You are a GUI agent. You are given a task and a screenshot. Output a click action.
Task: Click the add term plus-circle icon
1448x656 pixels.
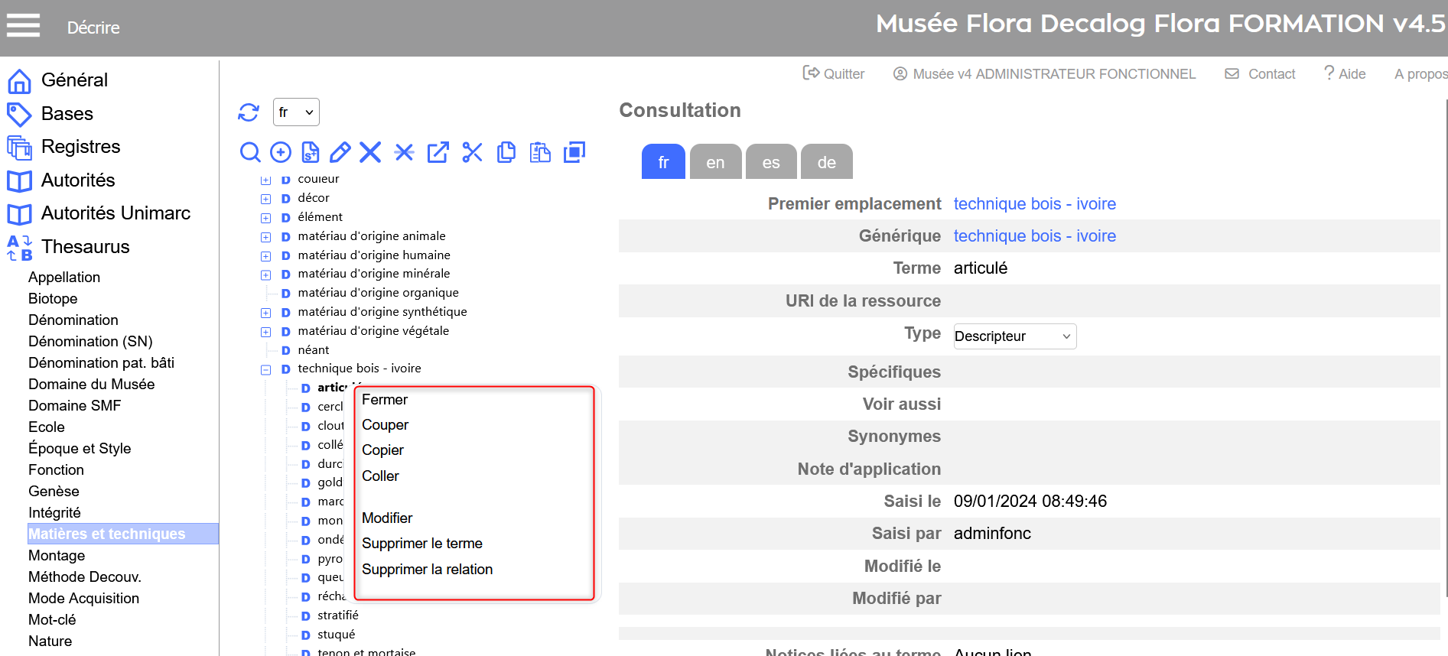(281, 152)
